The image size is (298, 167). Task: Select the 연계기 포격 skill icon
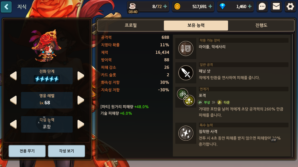point(186,97)
